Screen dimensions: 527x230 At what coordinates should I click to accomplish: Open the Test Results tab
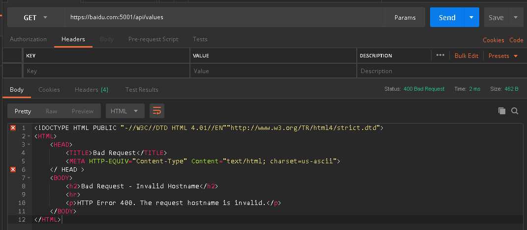tap(142, 90)
